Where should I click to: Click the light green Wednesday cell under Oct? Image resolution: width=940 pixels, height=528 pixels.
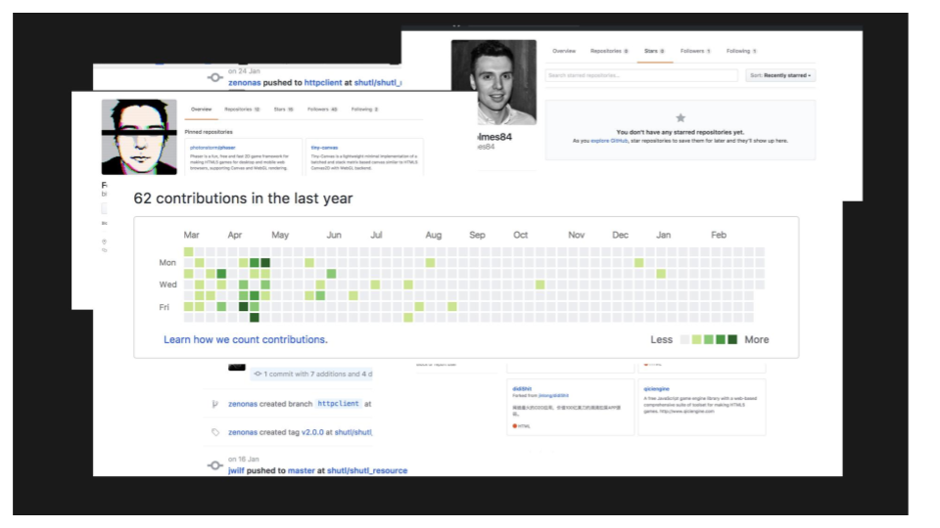coord(540,285)
